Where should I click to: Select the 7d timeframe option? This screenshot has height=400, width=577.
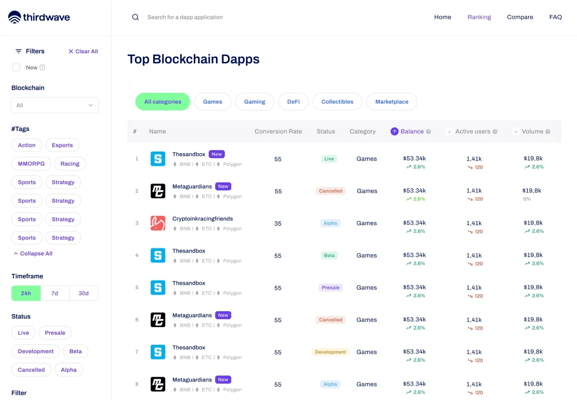point(55,293)
